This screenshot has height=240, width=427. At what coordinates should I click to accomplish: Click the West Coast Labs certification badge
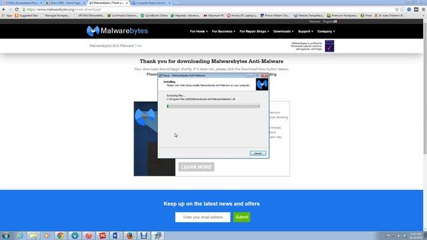point(329,46)
